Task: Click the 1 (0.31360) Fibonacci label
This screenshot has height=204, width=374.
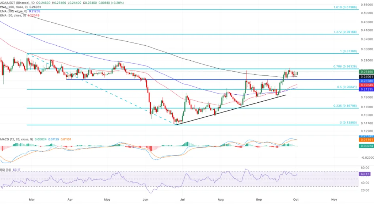Action: (x=348, y=51)
